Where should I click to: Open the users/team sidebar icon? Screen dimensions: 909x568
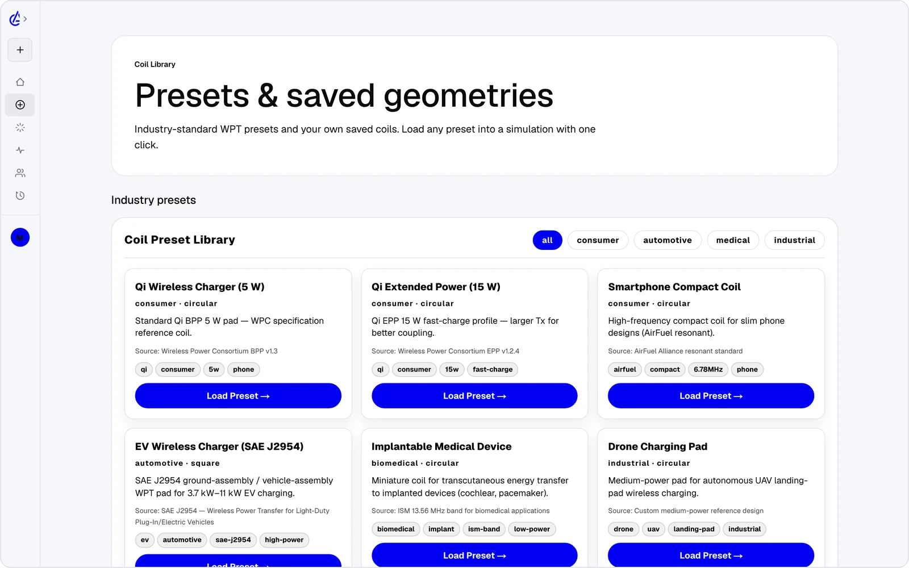point(20,173)
